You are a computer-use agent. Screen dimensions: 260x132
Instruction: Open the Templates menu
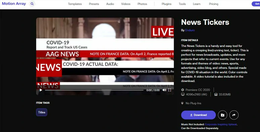tap(75, 4)
